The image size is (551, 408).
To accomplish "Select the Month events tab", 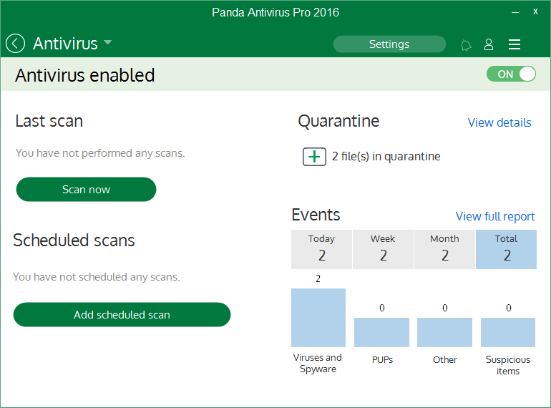I will tap(444, 248).
